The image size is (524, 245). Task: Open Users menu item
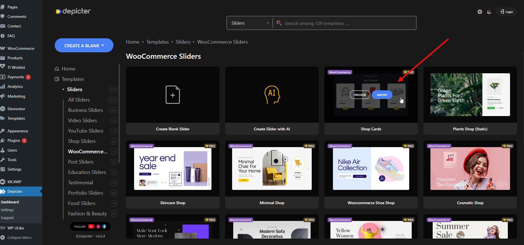click(x=12, y=150)
